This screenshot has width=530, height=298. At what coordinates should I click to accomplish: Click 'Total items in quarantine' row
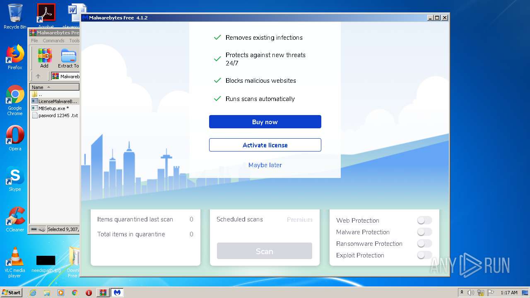(145, 234)
